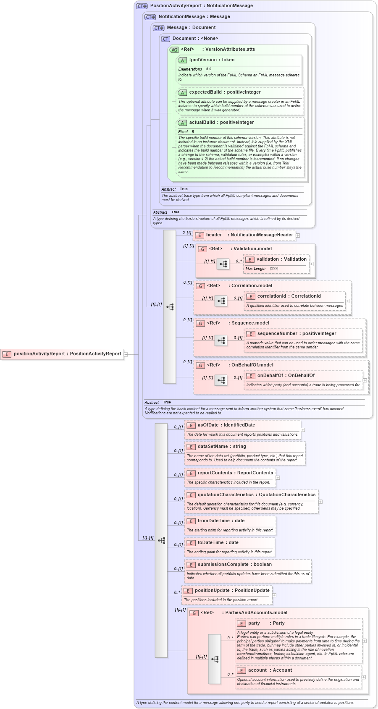The height and width of the screenshot is (709, 378).
Task: Click the 'account : Account' element label
Action: click(270, 670)
